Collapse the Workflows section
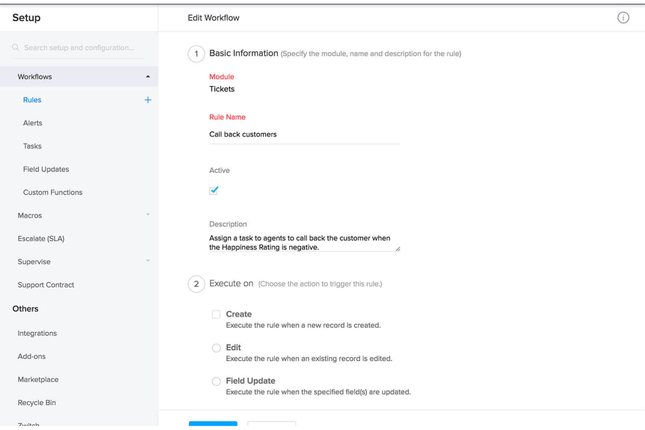The height and width of the screenshot is (430, 645). 148,76
